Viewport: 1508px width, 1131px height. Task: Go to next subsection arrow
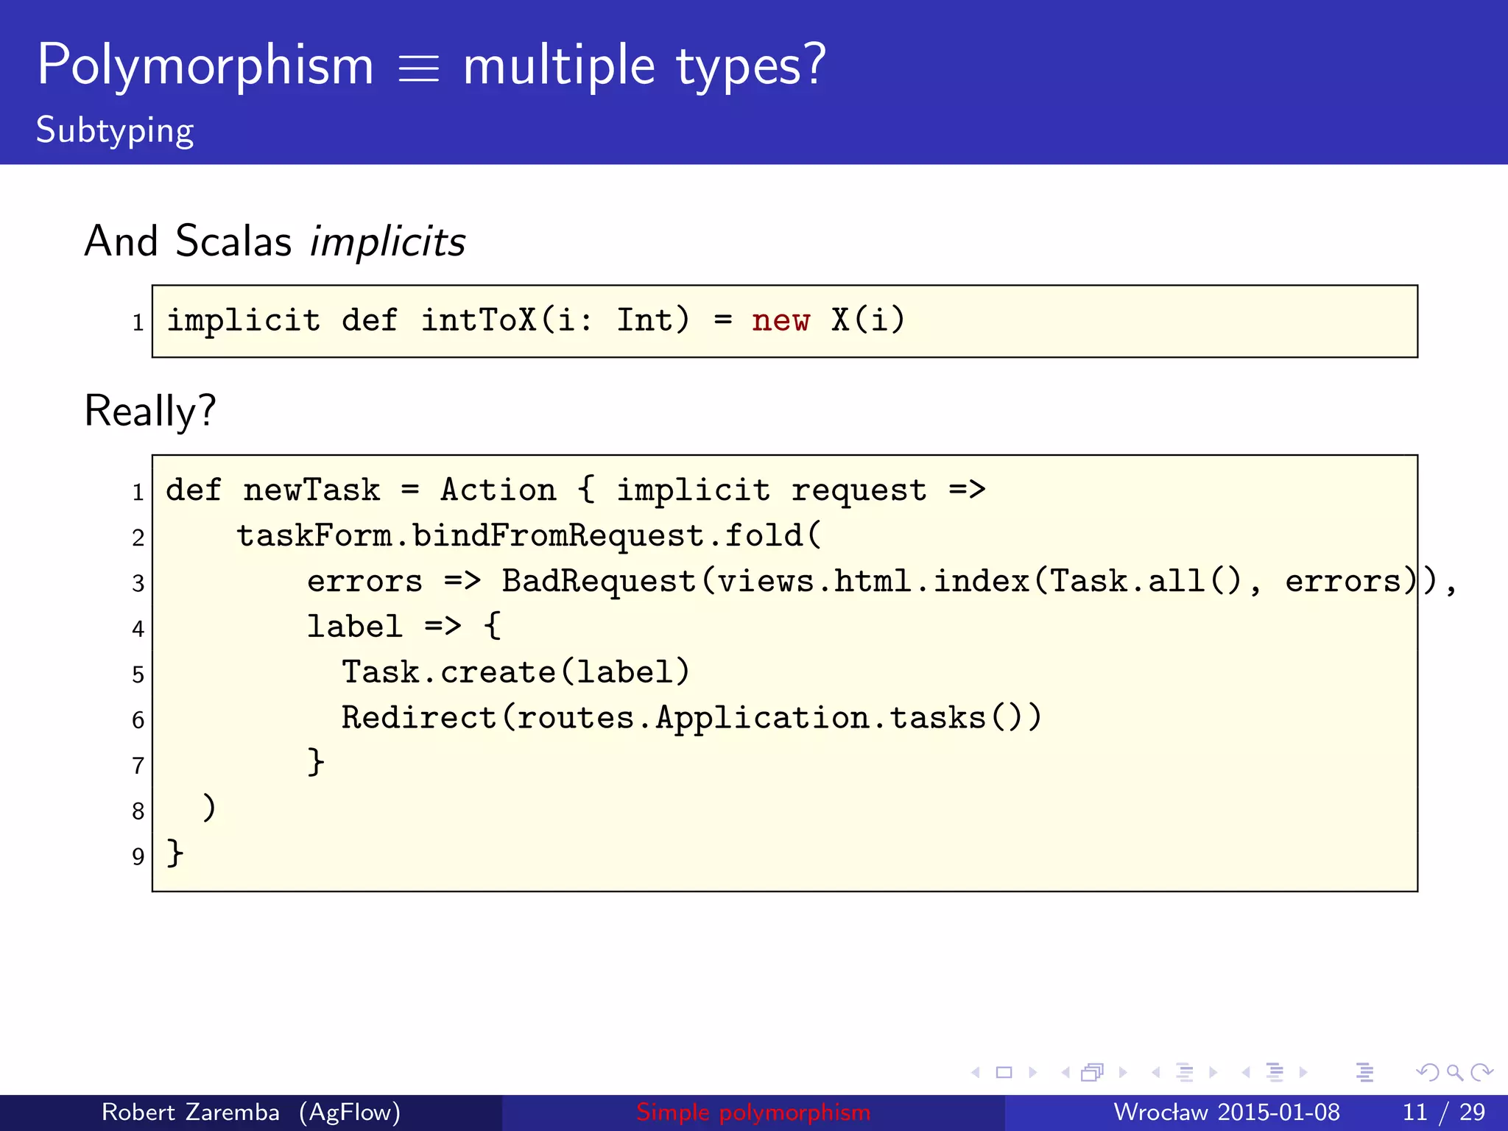pyautogui.click(x=1213, y=1073)
